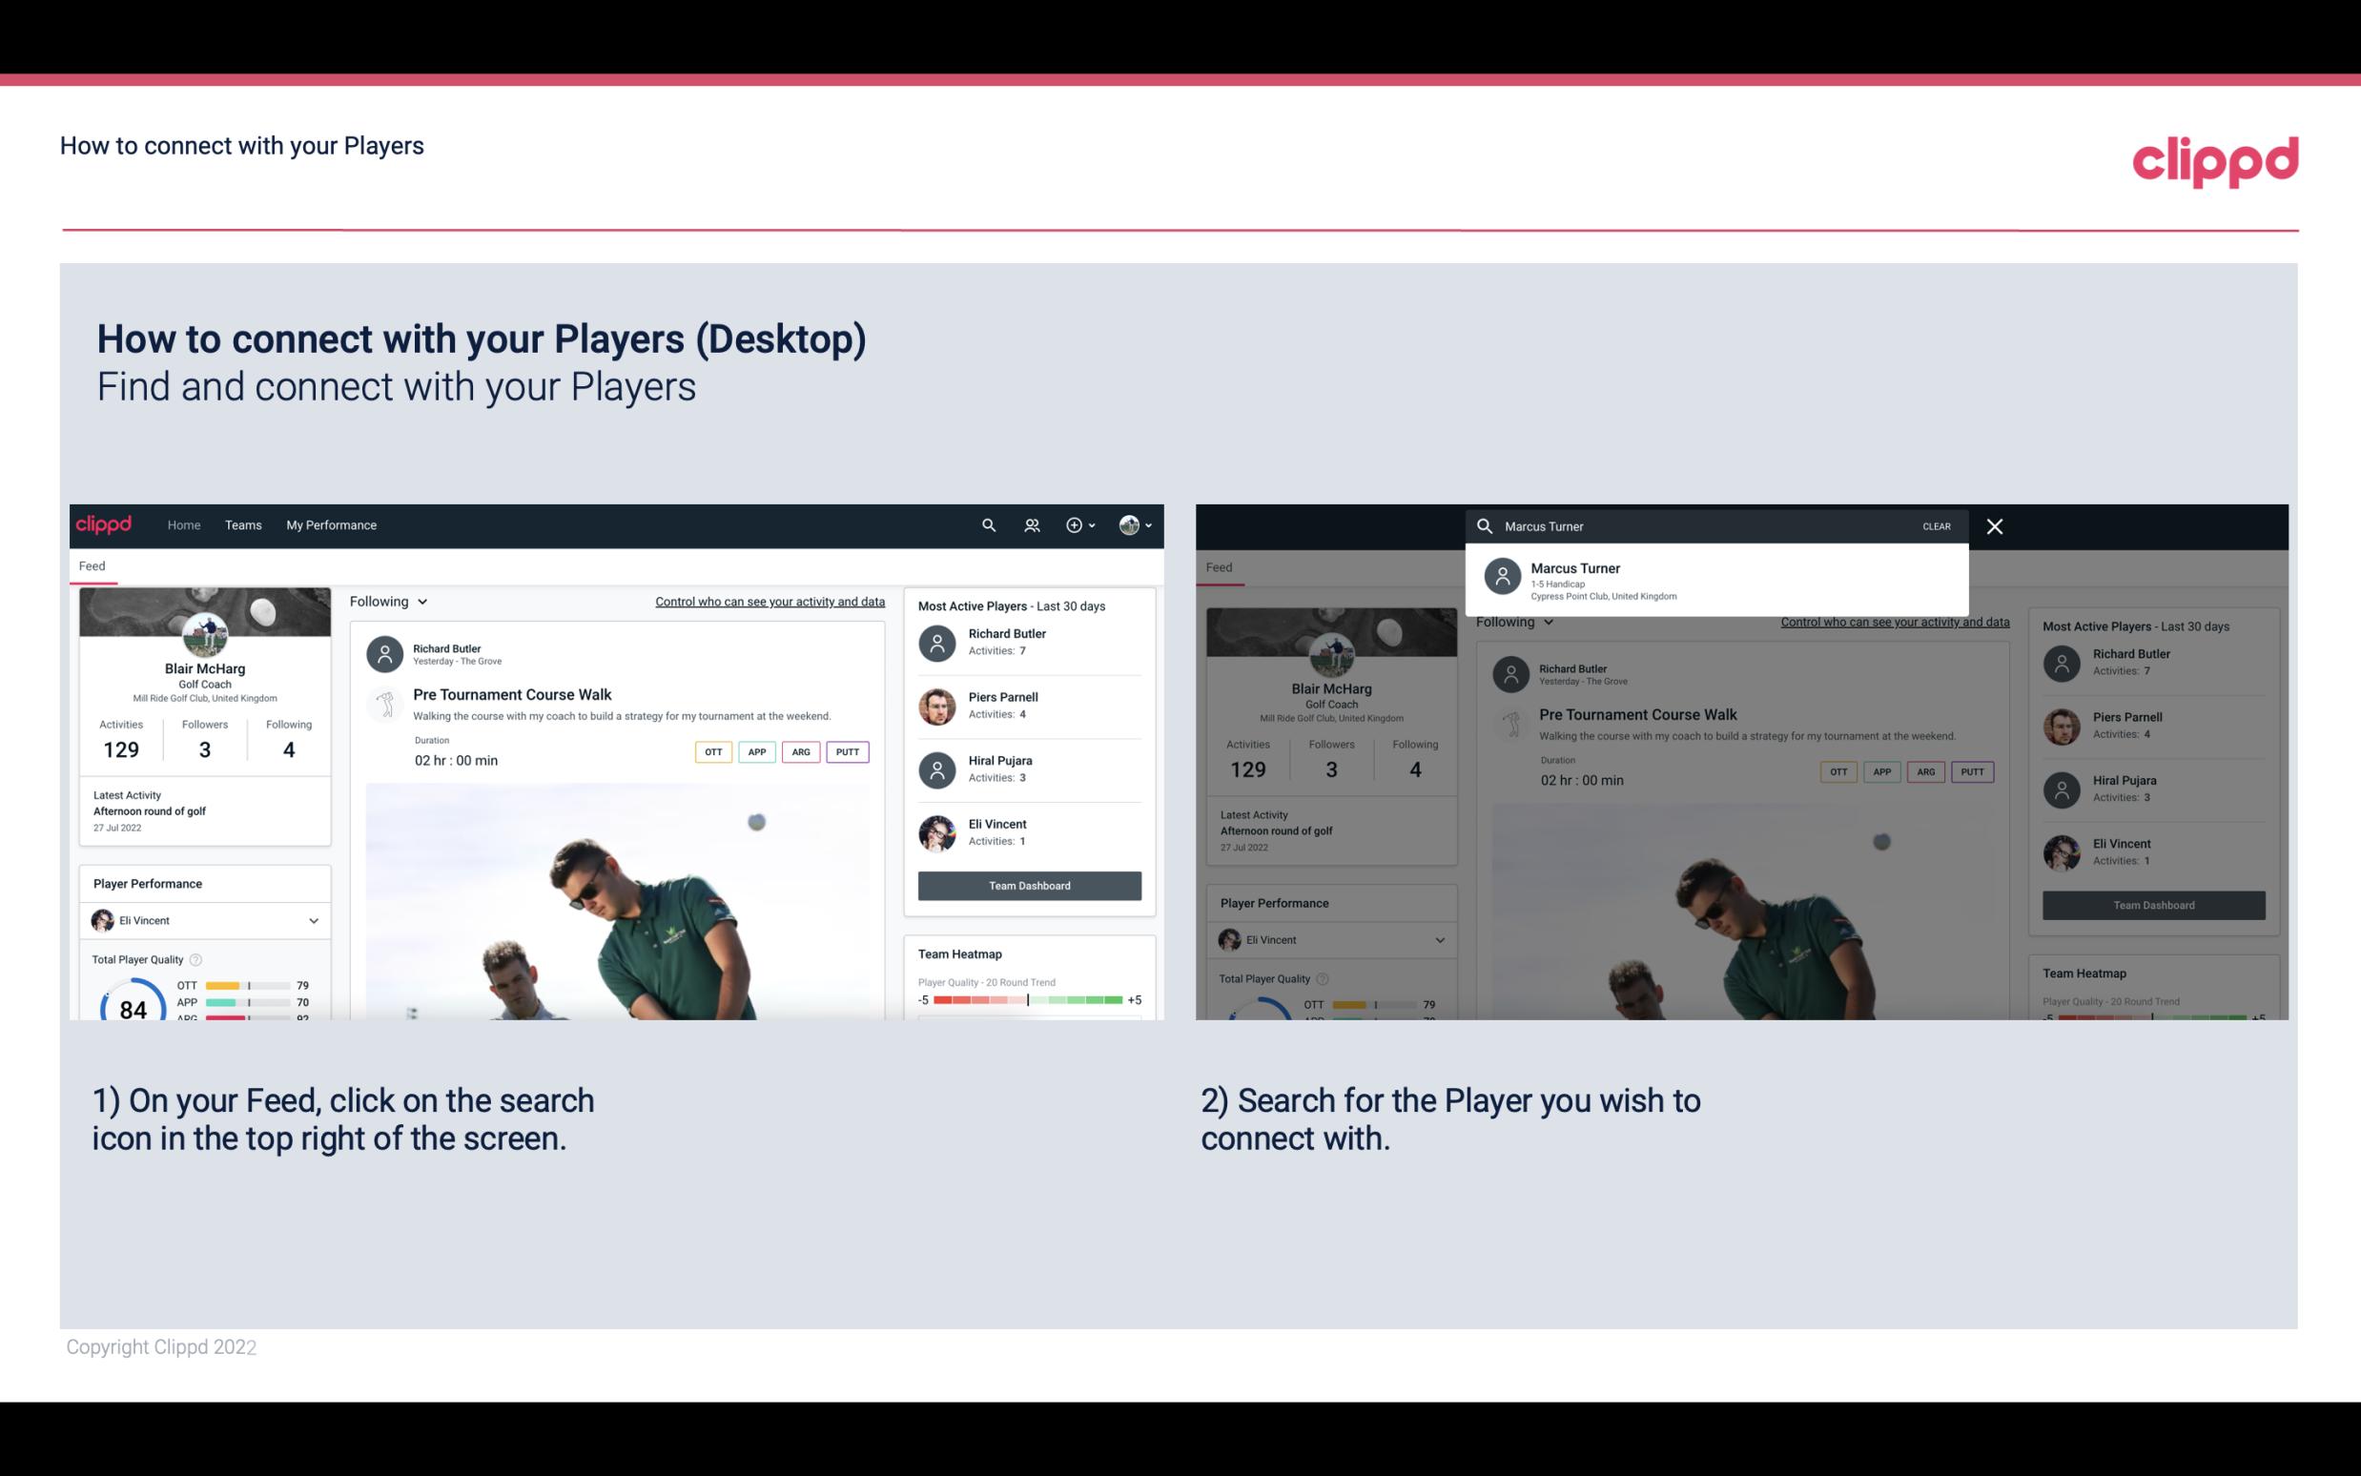Click the Team Dashboard button
The image size is (2361, 1476).
coord(1028,884)
